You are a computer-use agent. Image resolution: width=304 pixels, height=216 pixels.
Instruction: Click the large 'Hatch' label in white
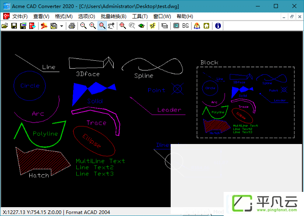coord(39,176)
